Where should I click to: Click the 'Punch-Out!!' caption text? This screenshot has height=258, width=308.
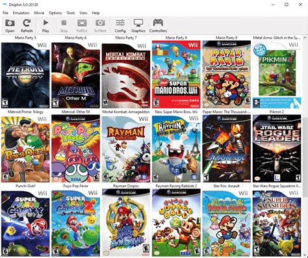click(25, 186)
